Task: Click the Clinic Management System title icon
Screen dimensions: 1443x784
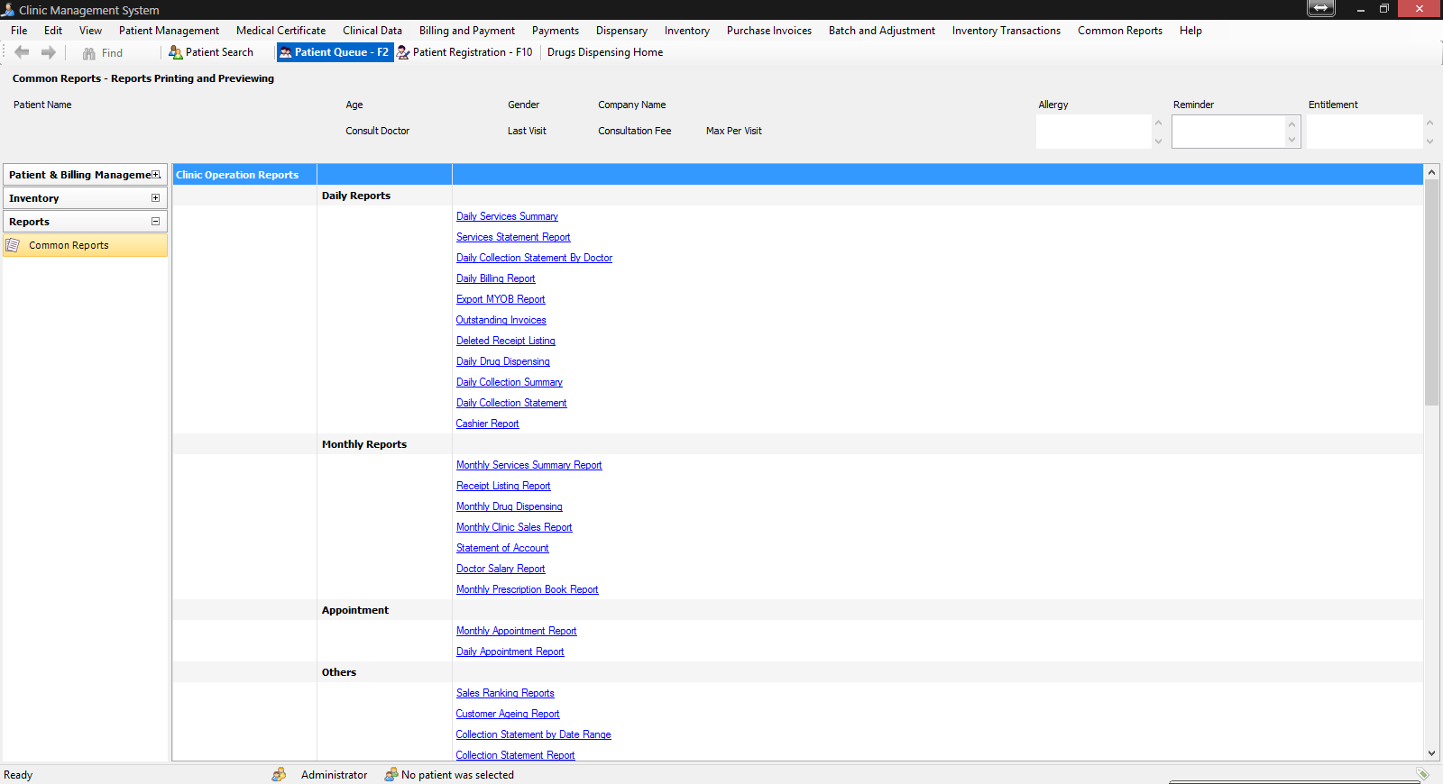Action: (x=8, y=10)
